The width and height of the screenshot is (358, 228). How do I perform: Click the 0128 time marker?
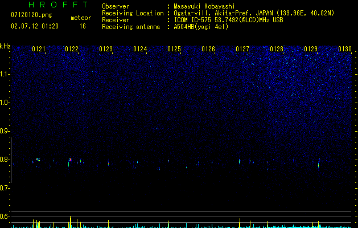click(x=277, y=49)
